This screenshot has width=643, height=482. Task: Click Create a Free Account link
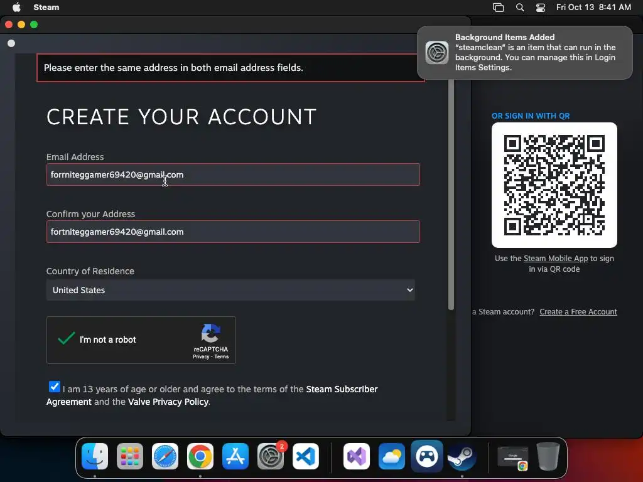pos(578,312)
